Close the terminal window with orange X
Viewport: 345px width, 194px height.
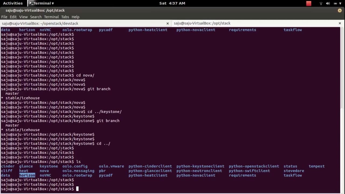coord(340,10)
